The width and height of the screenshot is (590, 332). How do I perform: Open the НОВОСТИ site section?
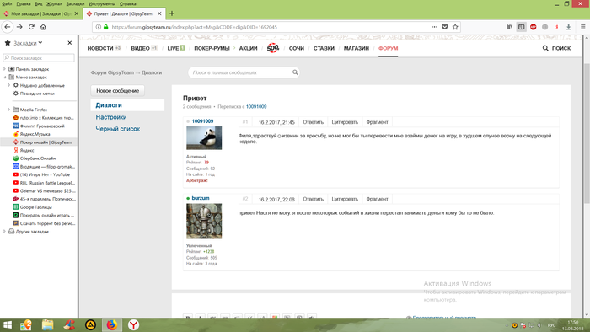coord(100,48)
